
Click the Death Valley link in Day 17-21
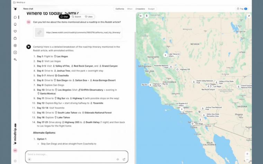click(91, 122)
